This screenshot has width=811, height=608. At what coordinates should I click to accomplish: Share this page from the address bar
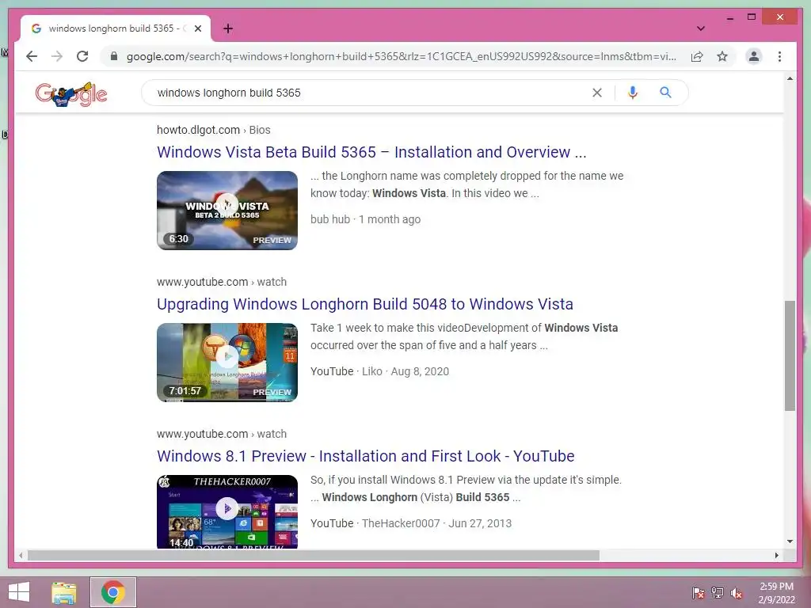(x=697, y=56)
